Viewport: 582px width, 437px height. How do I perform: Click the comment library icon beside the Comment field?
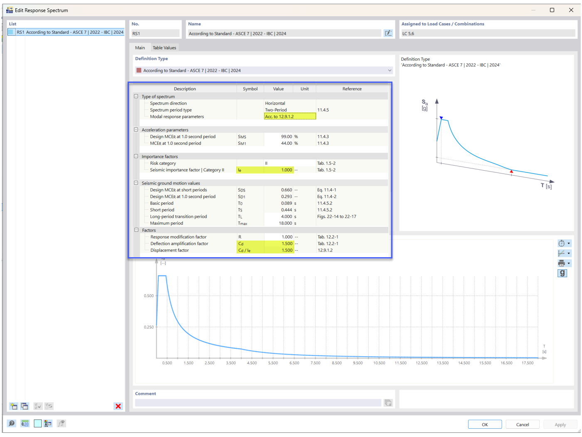[388, 403]
